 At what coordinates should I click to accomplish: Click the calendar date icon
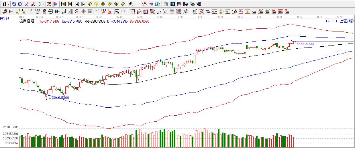(x=166, y=4)
